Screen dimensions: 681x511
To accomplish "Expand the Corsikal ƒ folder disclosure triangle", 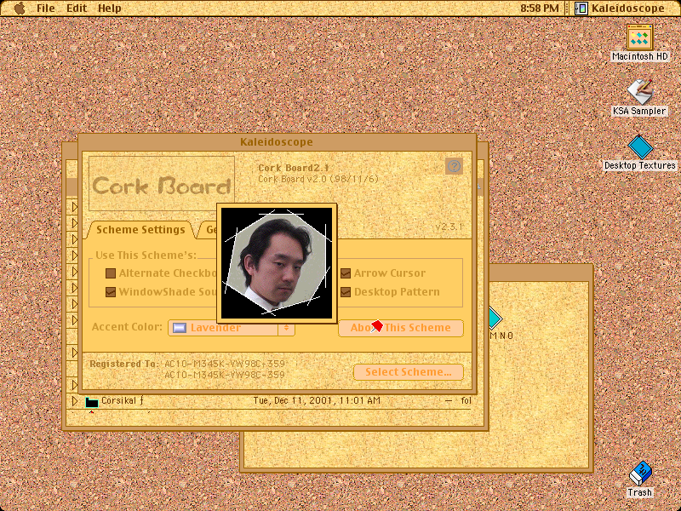I will tap(74, 400).
